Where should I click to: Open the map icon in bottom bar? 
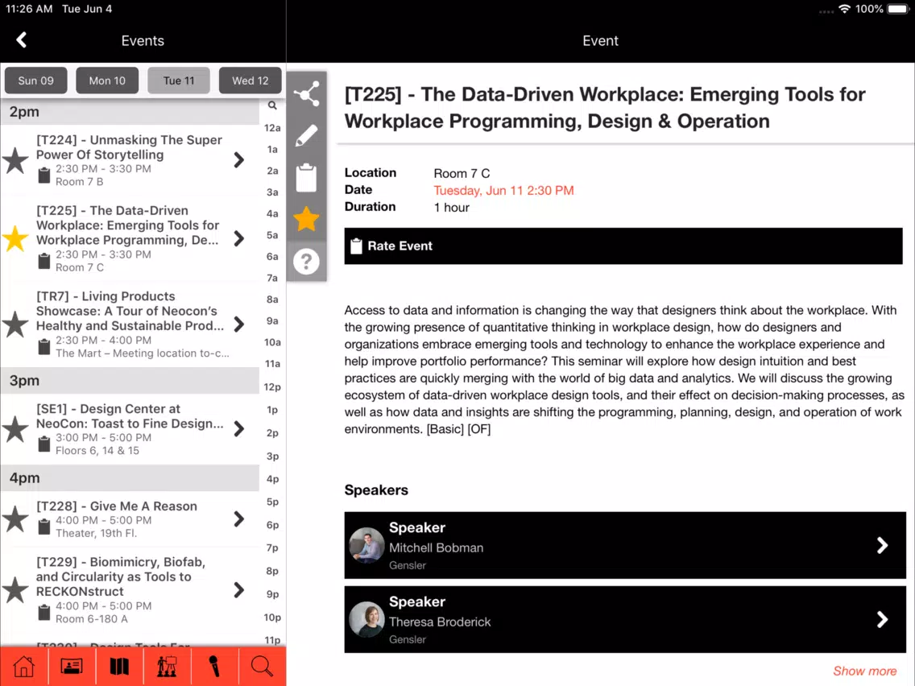point(119,666)
